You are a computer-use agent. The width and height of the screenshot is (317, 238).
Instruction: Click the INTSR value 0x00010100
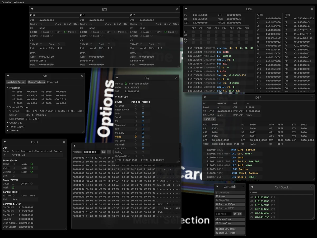tap(130, 160)
